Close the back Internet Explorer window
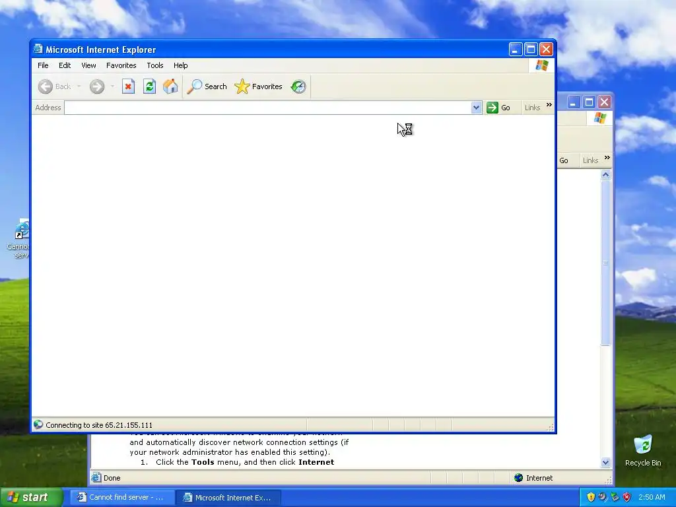 605,102
